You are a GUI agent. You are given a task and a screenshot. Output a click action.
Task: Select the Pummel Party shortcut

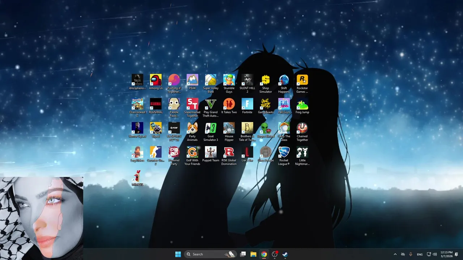[x=174, y=156]
